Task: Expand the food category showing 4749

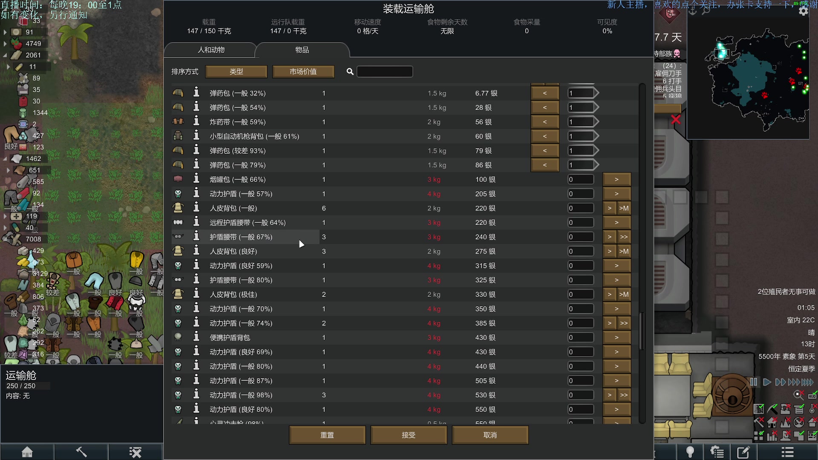Action: [x=5, y=43]
